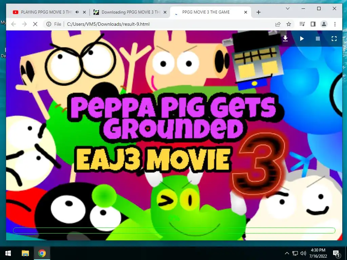
Task: Open the Windows Start menu
Action: pos(8,253)
